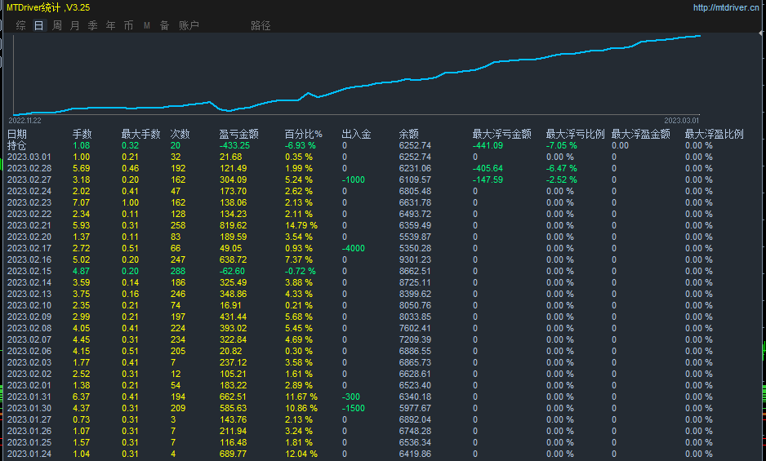Click the 币 currency tab

tap(128, 25)
